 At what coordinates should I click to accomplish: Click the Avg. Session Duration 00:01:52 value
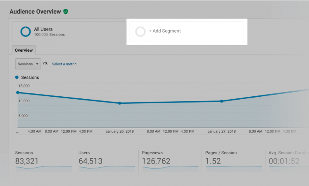(284, 161)
